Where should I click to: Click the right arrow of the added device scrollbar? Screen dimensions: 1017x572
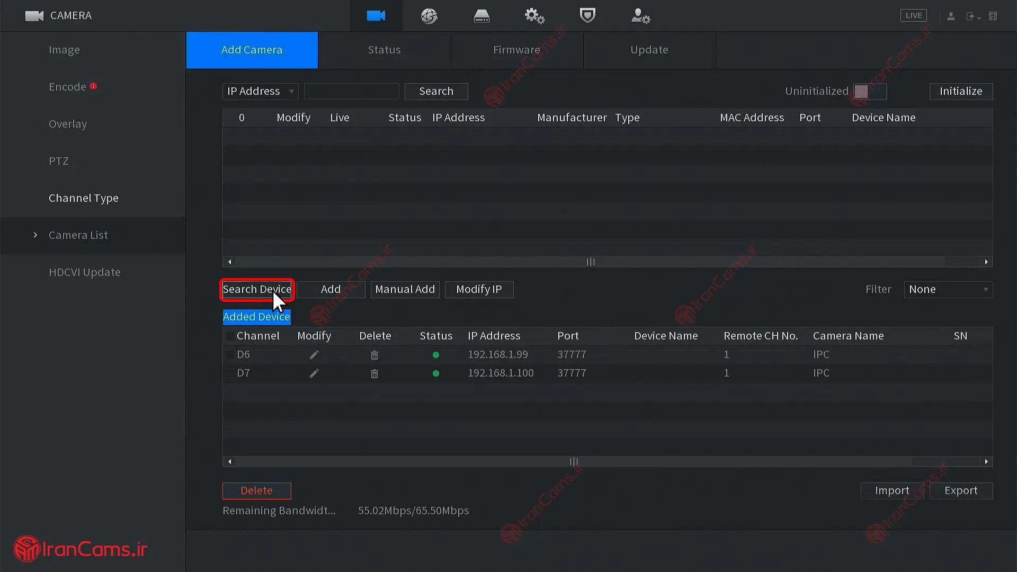click(x=986, y=461)
